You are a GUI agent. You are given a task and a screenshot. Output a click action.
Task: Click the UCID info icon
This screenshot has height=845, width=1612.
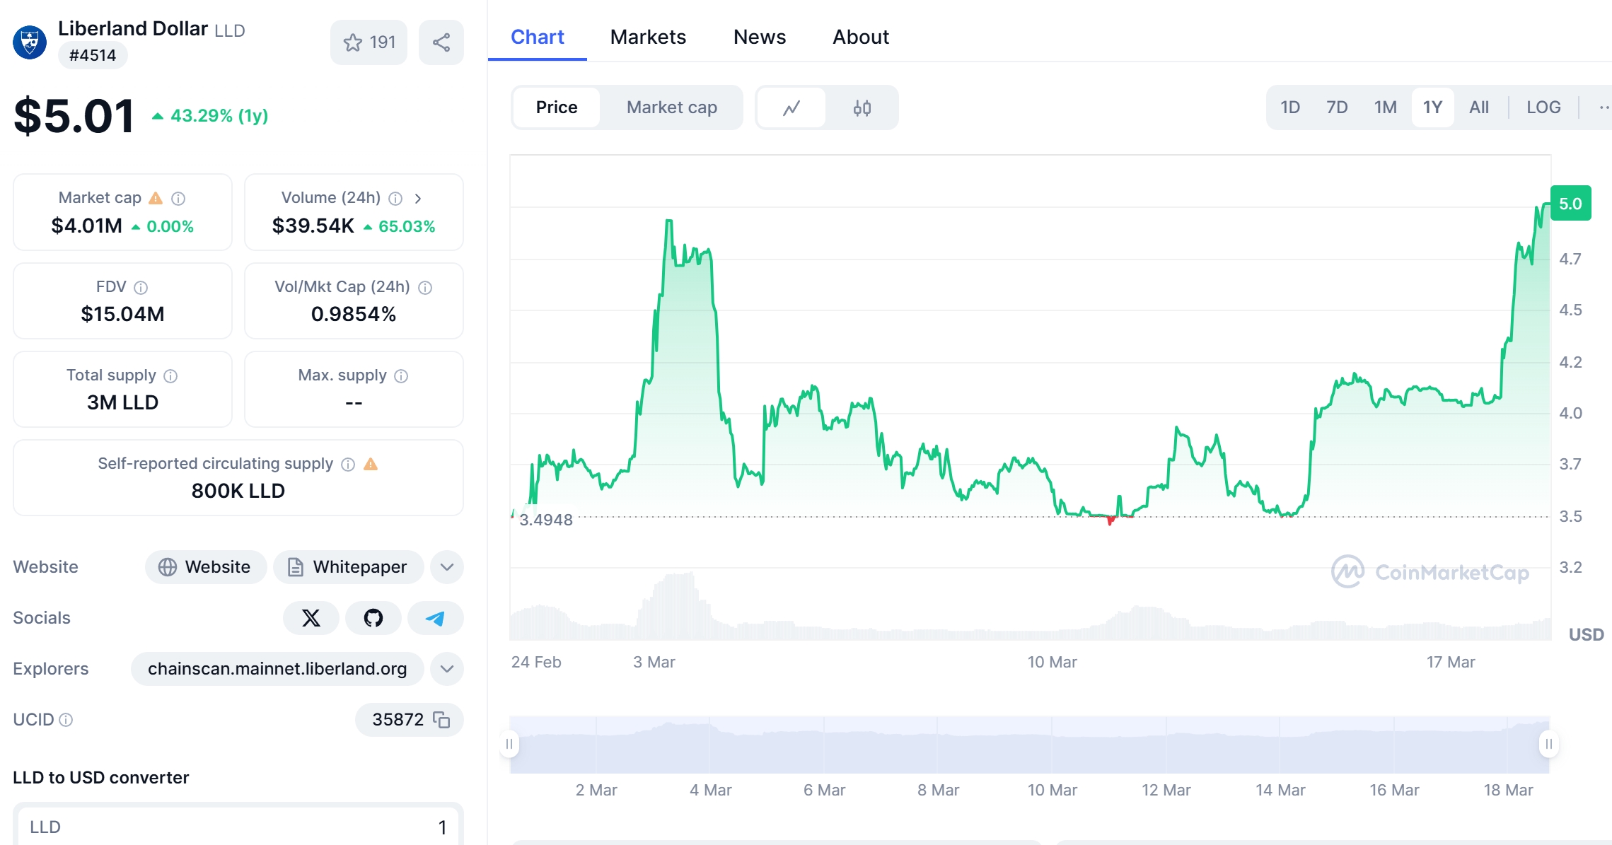66,720
